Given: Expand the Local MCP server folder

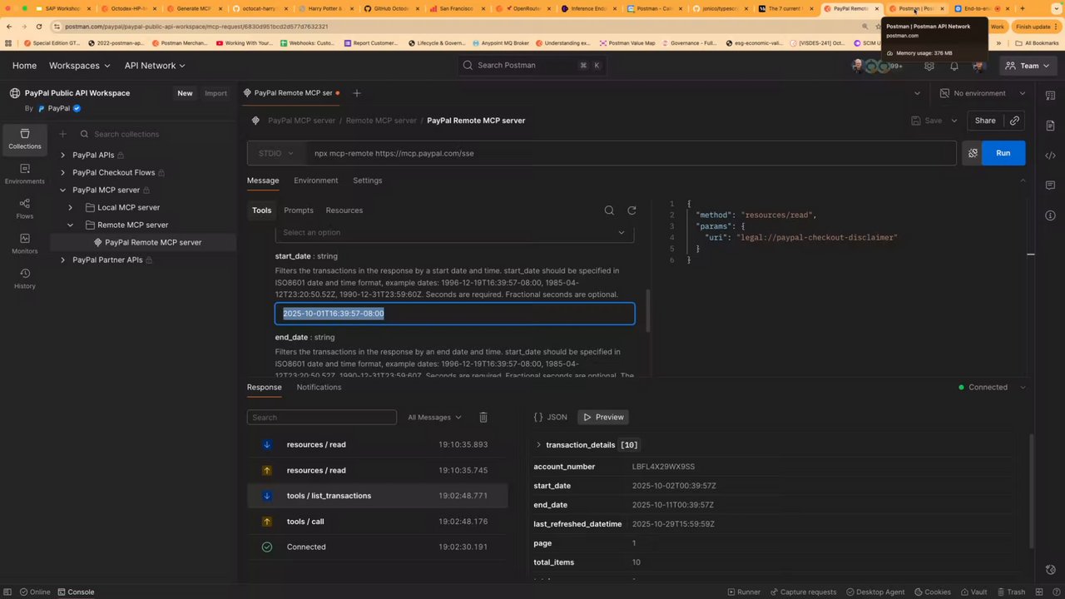Looking at the screenshot, I should 70,207.
